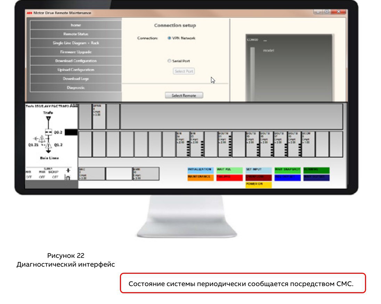381x304 pixels.
Task: Click the small gate icon below plus symbol
Action: (67, 178)
